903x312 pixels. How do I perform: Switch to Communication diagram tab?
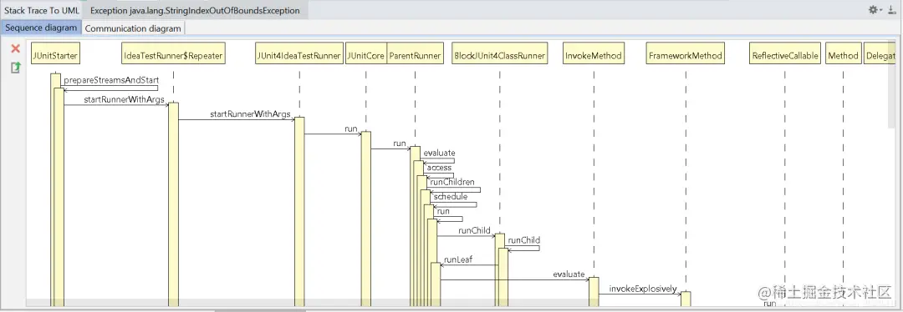tap(133, 28)
